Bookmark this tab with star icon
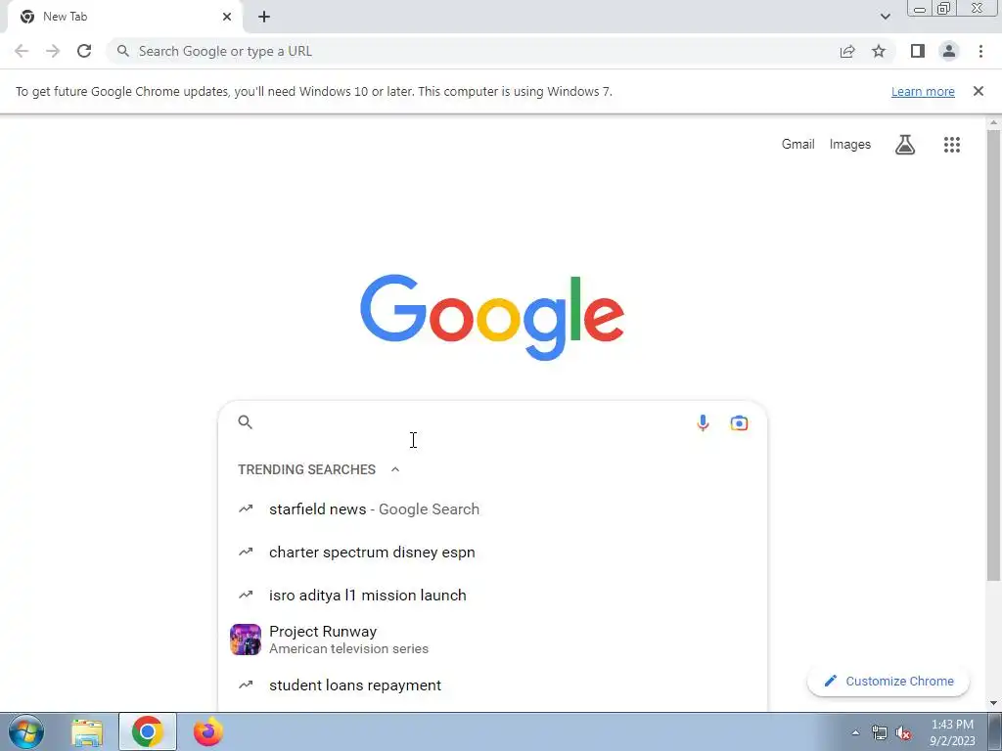This screenshot has height=751, width=1002. pos(879,51)
